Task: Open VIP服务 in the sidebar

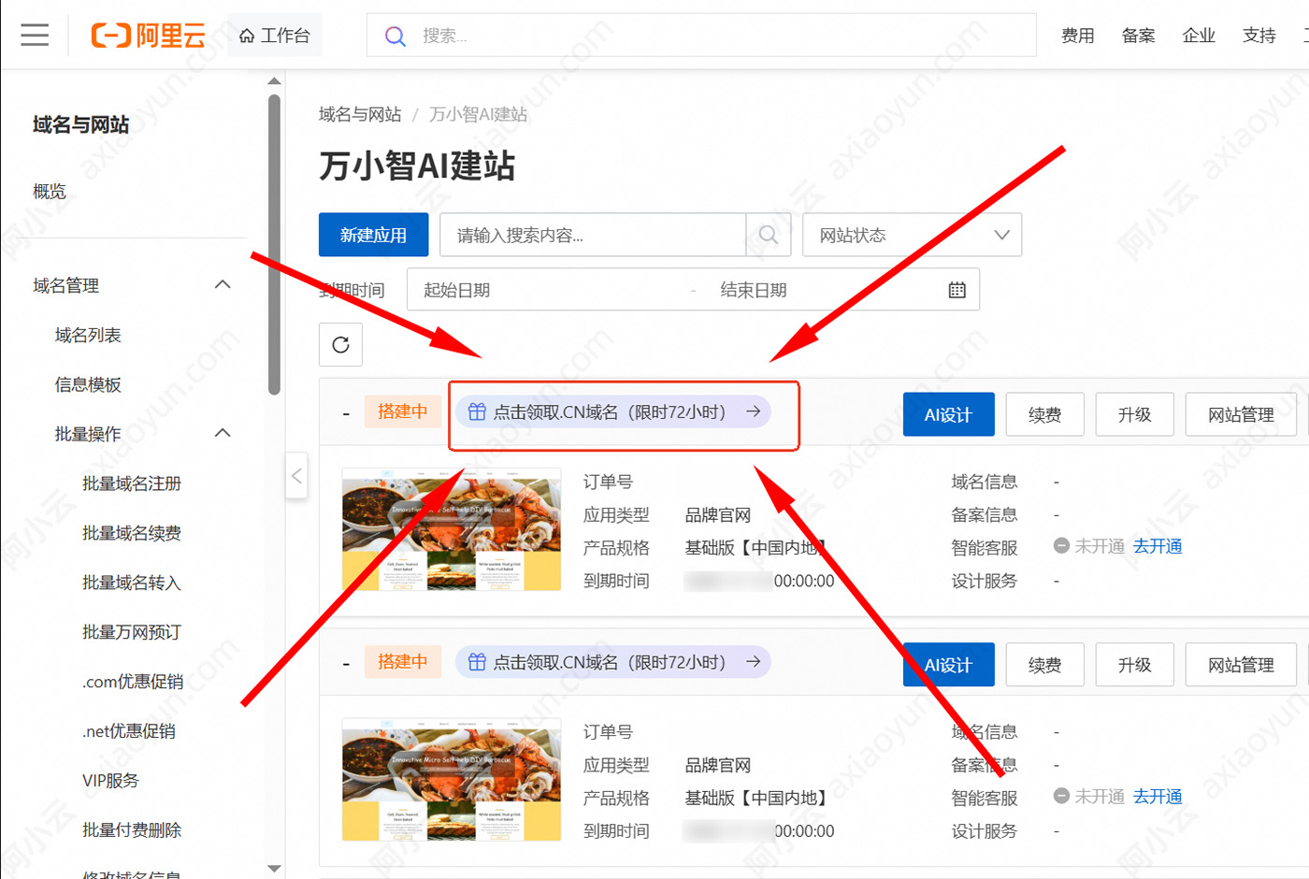Action: pyautogui.click(x=110, y=781)
